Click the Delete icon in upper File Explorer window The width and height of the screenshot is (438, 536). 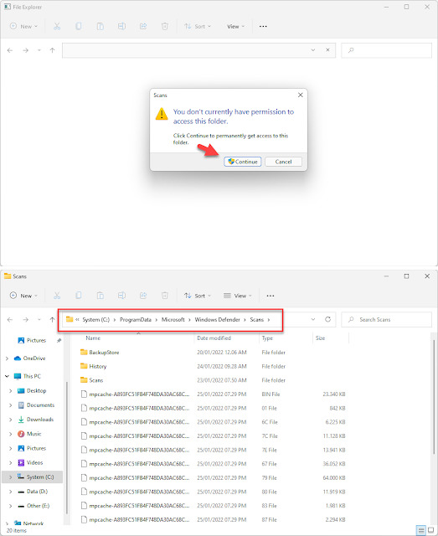pos(164,26)
